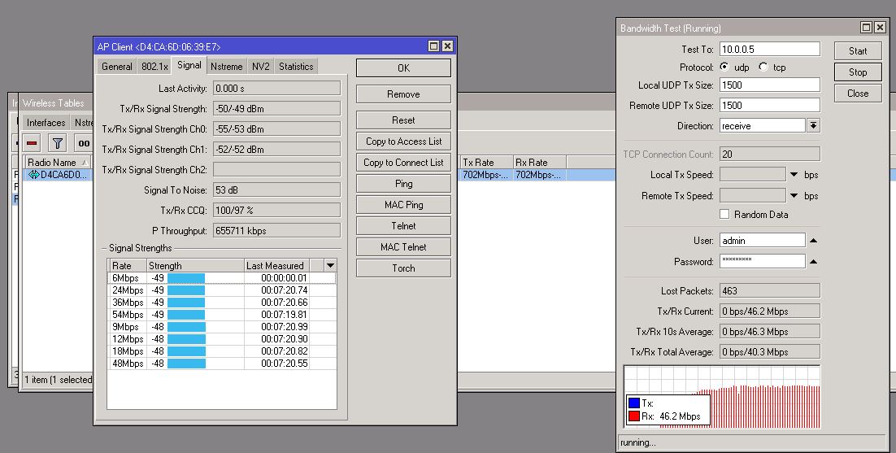The image size is (896, 453).
Task: Collapse the User field using its arrow
Action: tap(813, 241)
